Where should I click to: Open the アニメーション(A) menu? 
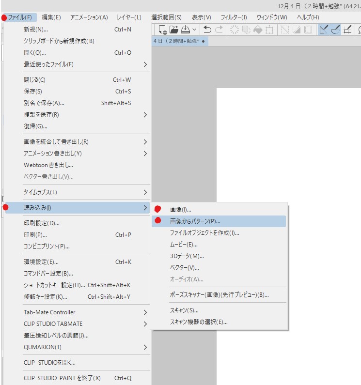(x=89, y=17)
